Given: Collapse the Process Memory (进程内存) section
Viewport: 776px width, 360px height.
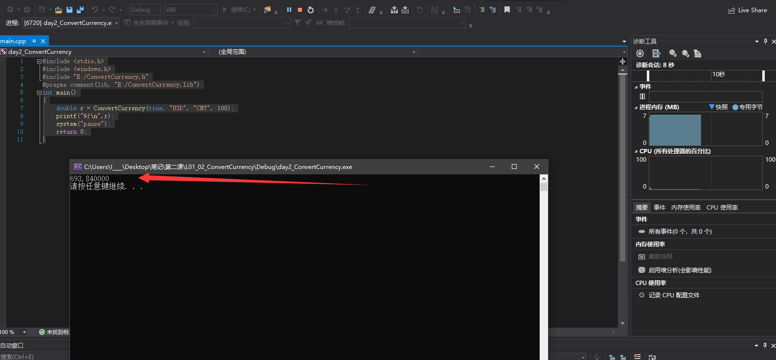Looking at the screenshot, I should (636, 107).
